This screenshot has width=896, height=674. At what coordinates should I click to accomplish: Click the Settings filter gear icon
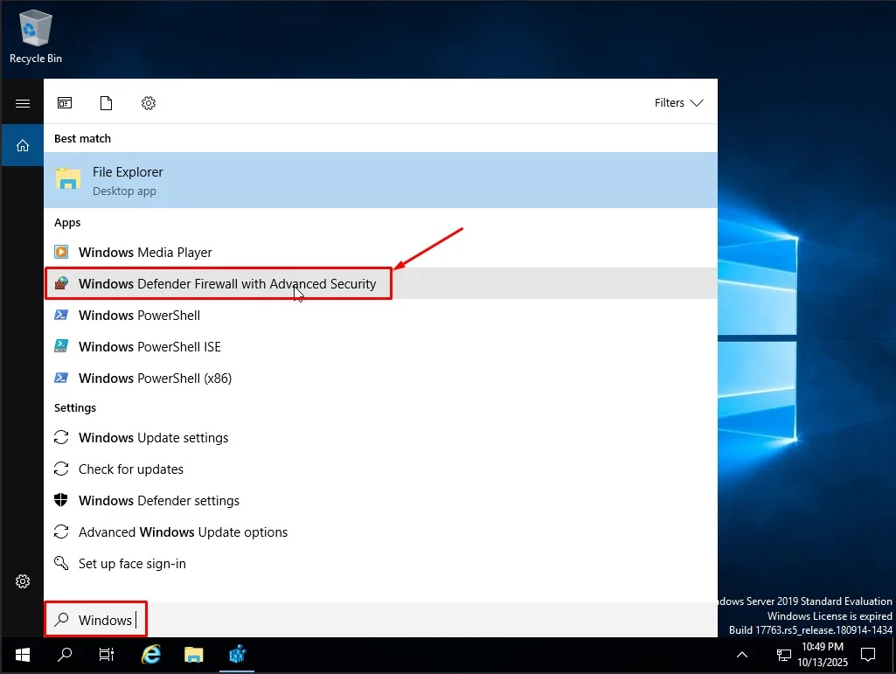[x=148, y=102]
